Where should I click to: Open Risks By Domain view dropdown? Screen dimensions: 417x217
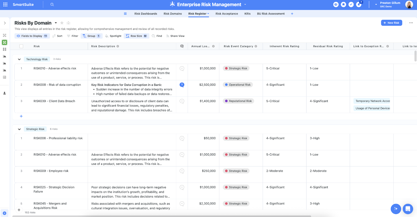[x=56, y=23]
